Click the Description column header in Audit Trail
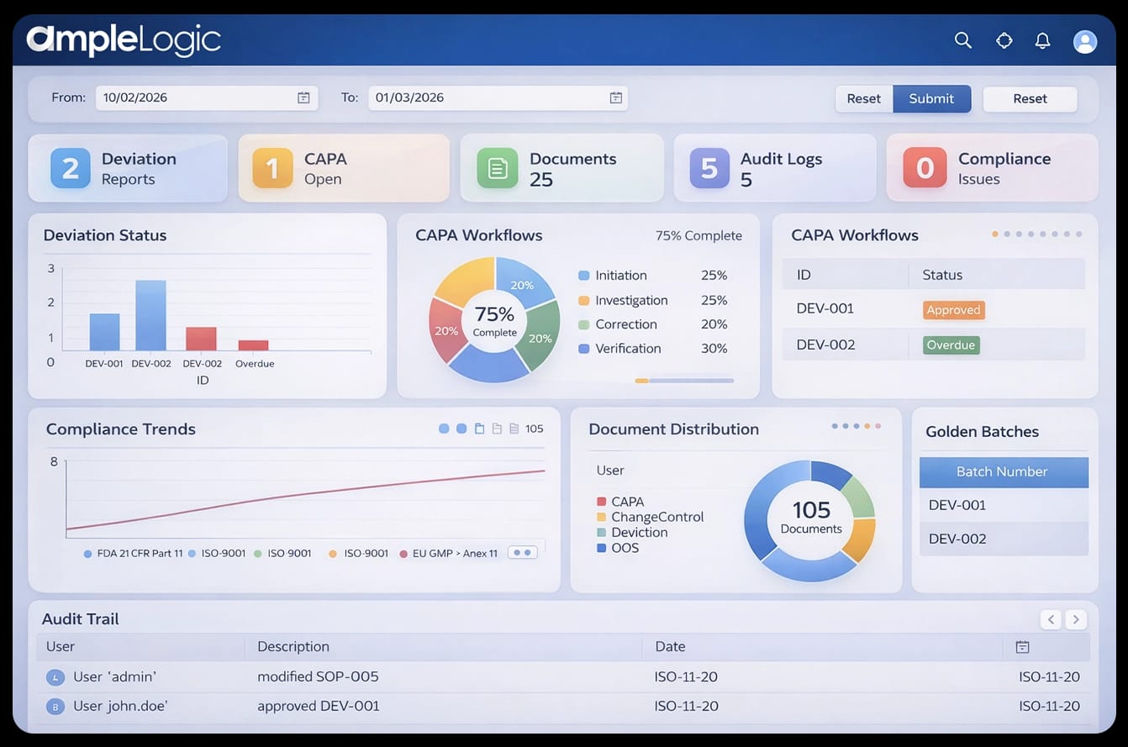Viewport: 1128px width, 747px height. point(293,647)
